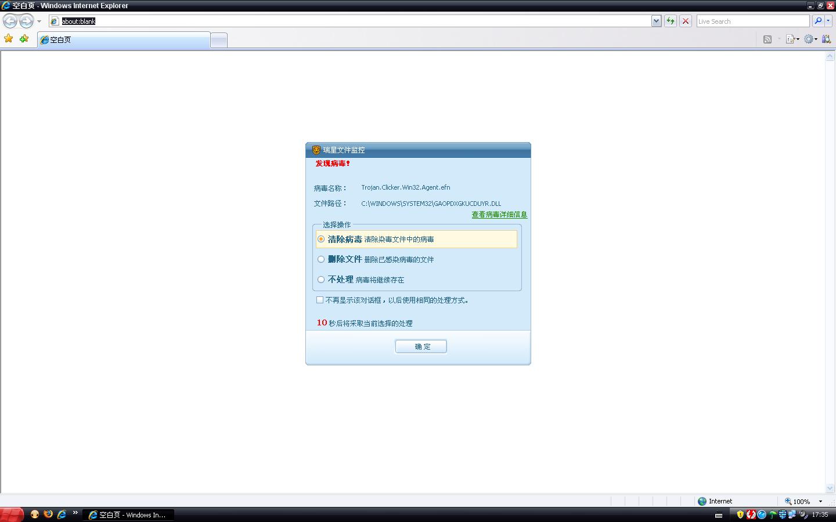Click the about:blank address bar field
This screenshot has width=836, height=522.
tap(350, 21)
